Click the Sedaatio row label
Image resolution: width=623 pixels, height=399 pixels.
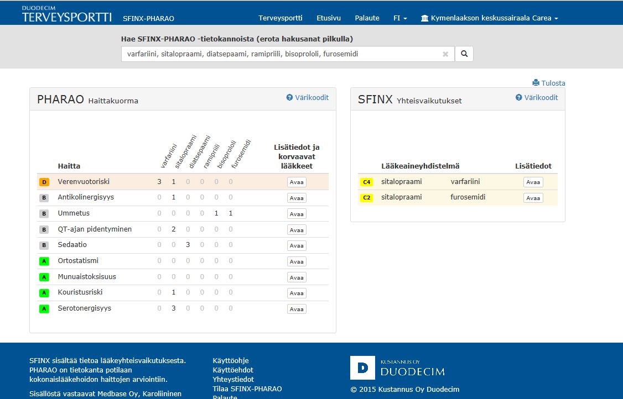point(72,245)
